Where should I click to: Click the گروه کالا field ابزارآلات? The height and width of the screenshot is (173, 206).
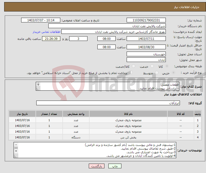pos(108,103)
